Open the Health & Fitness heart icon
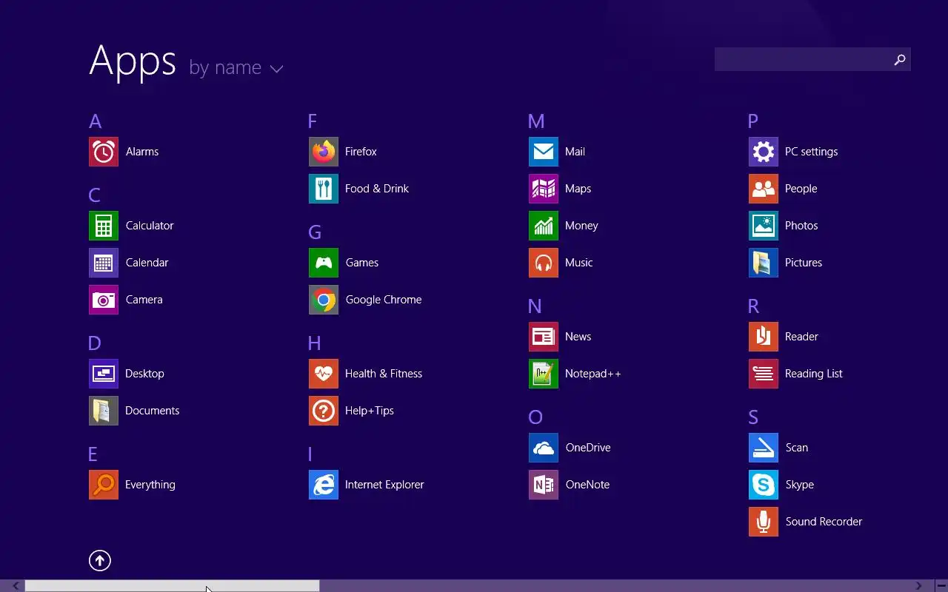 coord(324,374)
